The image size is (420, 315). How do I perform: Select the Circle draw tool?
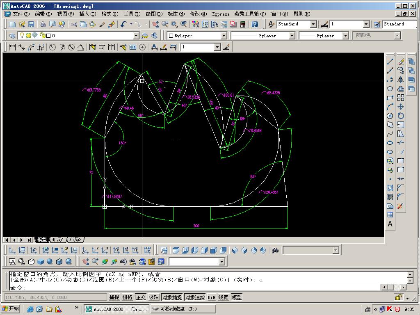390,116
